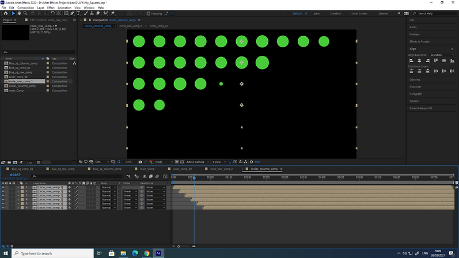Toggle transparency grid icon in viewer

[182, 162]
